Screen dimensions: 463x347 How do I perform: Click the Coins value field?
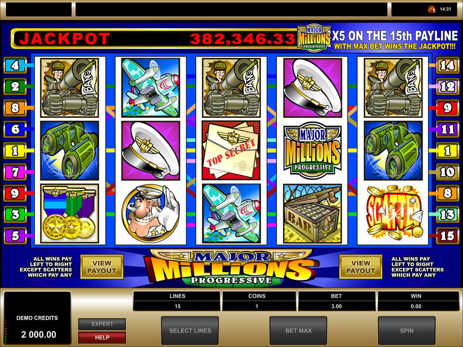pyautogui.click(x=257, y=306)
